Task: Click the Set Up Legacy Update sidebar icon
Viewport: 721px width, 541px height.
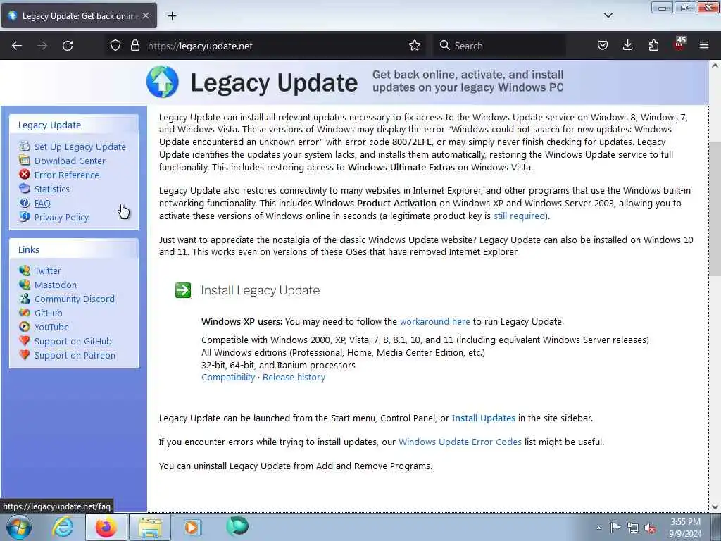Action: pos(25,147)
